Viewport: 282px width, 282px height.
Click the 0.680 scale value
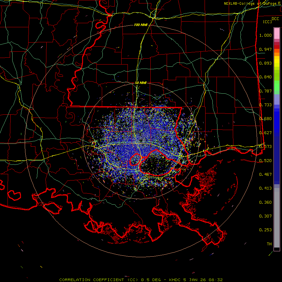[x=265, y=119]
